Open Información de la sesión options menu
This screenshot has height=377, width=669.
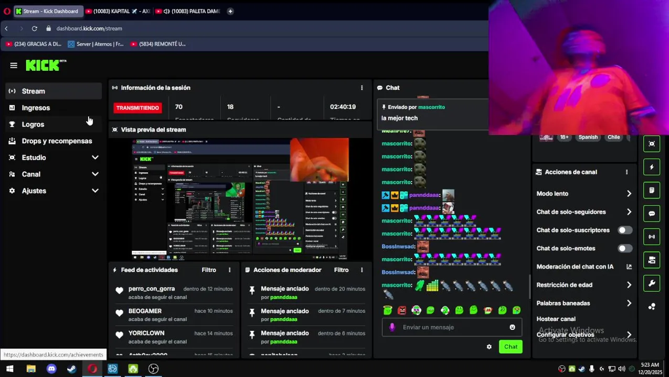click(x=362, y=88)
